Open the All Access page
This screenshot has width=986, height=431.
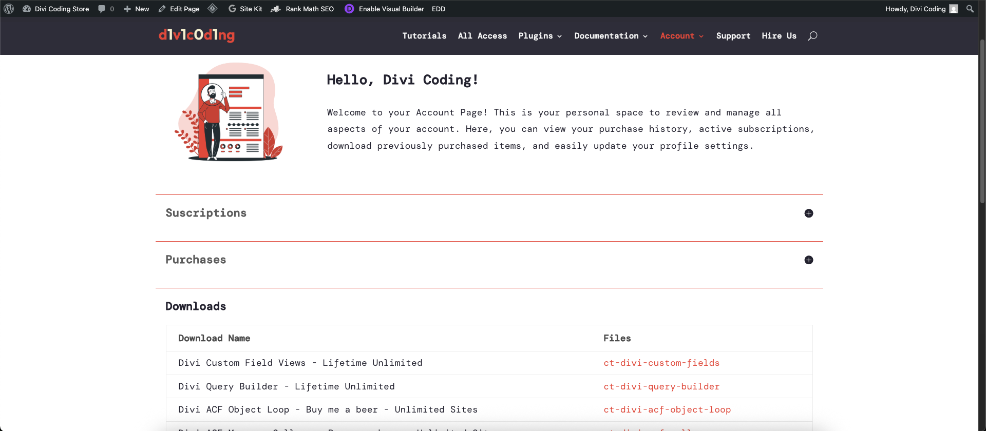(x=482, y=36)
